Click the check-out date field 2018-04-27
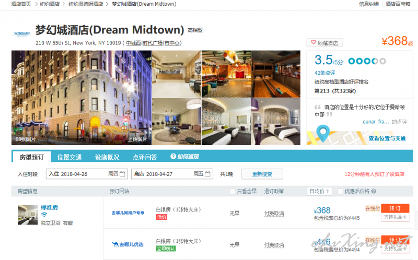The width and height of the screenshot is (418, 260). click(x=172, y=174)
